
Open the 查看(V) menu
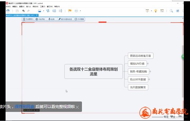[22, 7]
